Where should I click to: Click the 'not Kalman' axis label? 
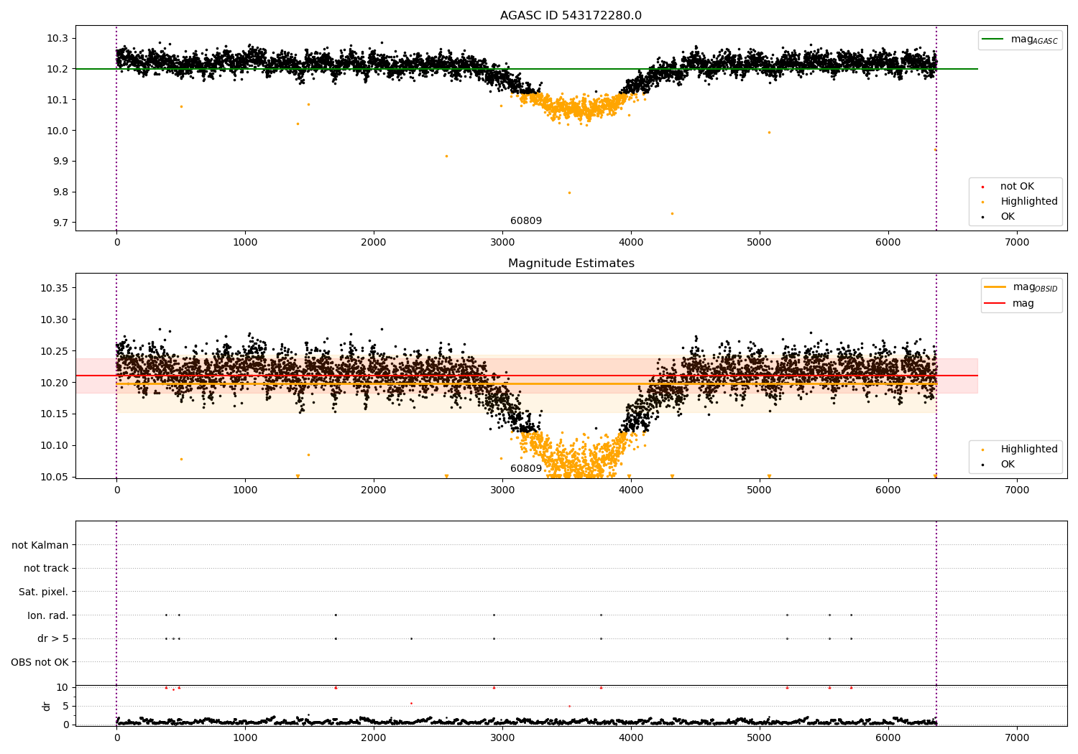click(40, 545)
